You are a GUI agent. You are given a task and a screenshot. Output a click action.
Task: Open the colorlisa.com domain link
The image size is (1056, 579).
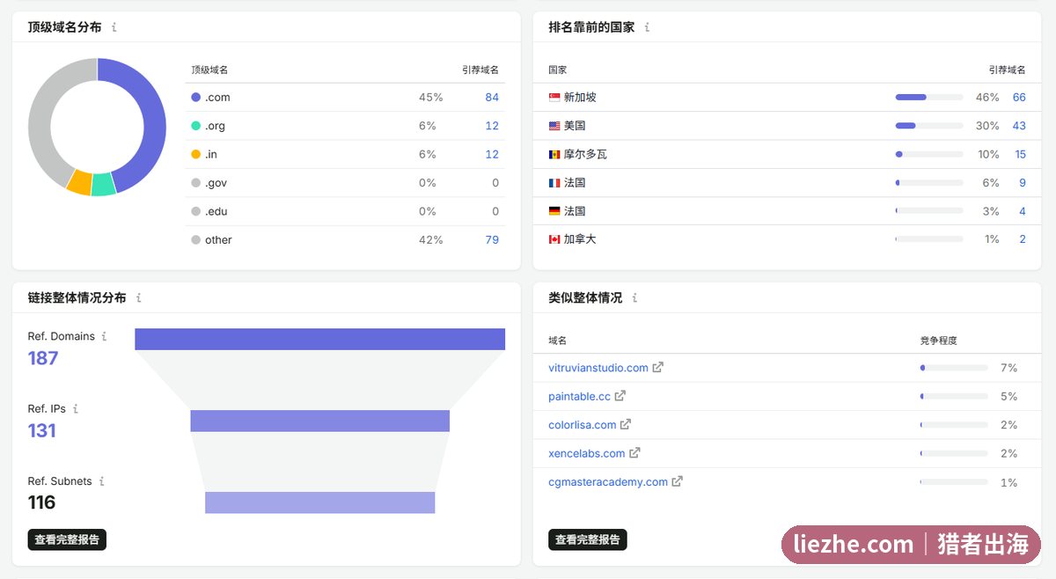click(x=583, y=424)
